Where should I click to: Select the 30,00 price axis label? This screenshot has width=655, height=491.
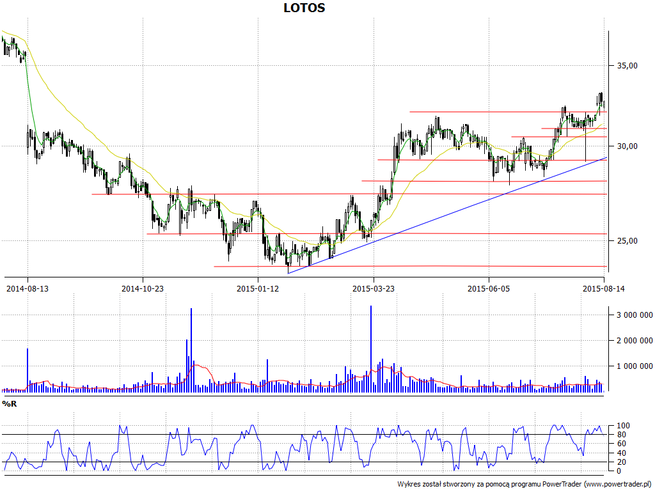tap(627, 146)
